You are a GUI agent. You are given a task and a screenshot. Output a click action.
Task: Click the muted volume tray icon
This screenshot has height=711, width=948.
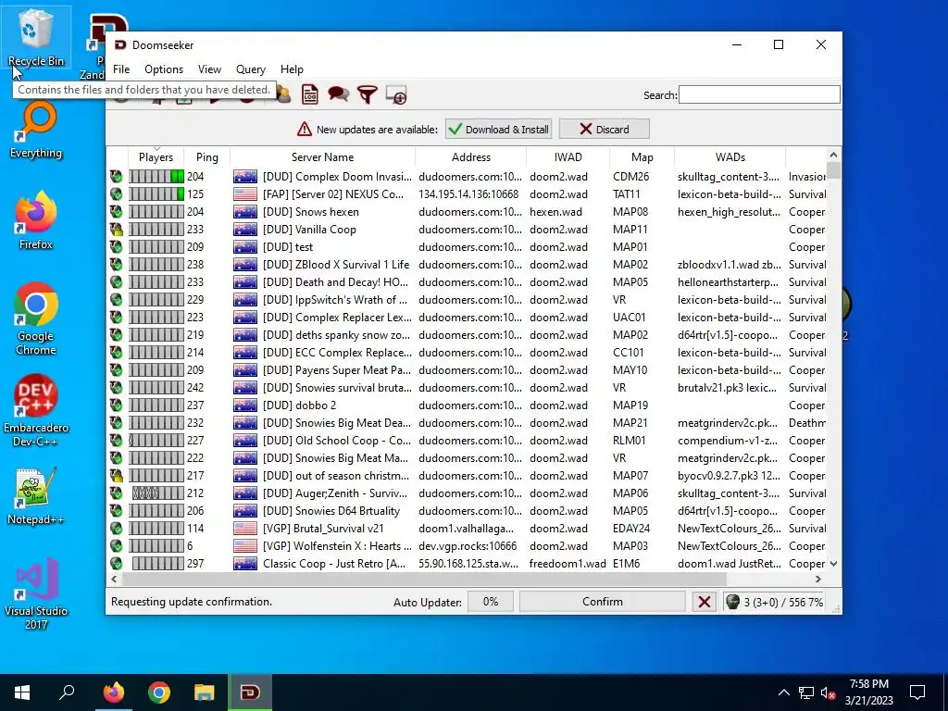pyautogui.click(x=828, y=692)
